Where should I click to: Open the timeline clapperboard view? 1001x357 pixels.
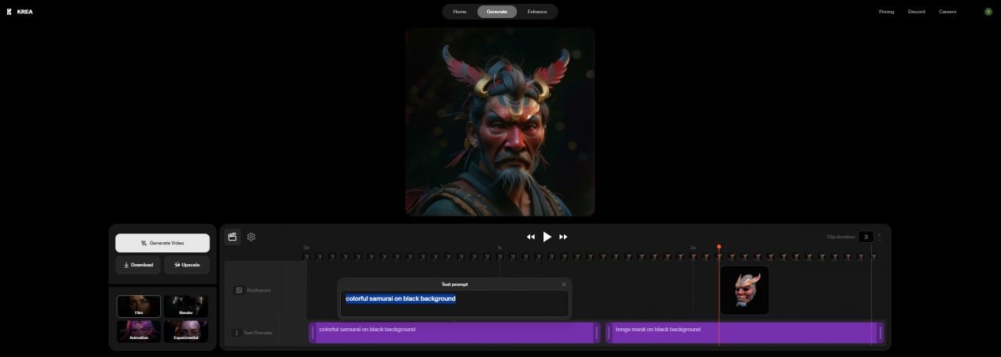232,237
